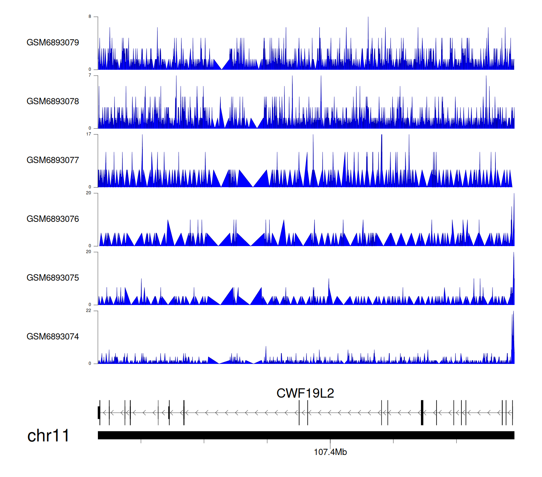
Task: Click the 107.4Mb position label
Action: (330, 452)
